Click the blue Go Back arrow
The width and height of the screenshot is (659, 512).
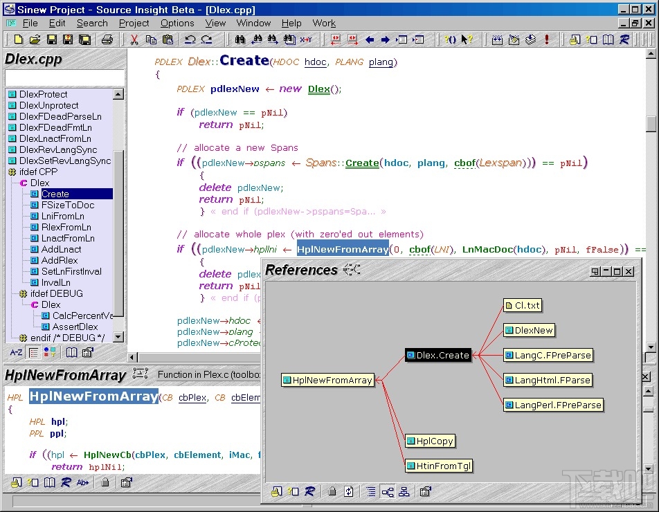(370, 40)
